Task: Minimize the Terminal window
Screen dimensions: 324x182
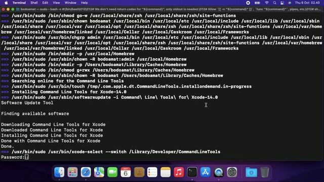Action: tap(8, 9)
